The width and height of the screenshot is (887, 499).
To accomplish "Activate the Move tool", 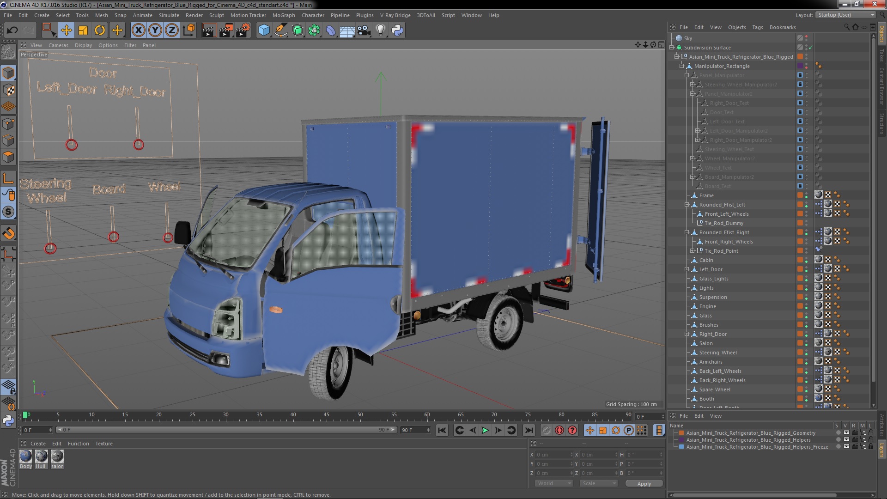I will pyautogui.click(x=66, y=30).
